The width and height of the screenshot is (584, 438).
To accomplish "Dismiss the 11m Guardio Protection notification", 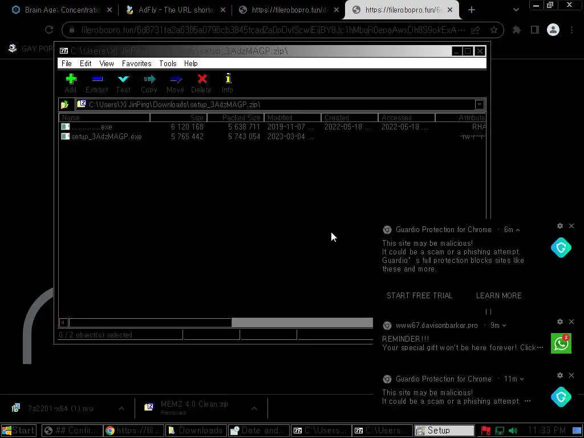I will (571, 375).
